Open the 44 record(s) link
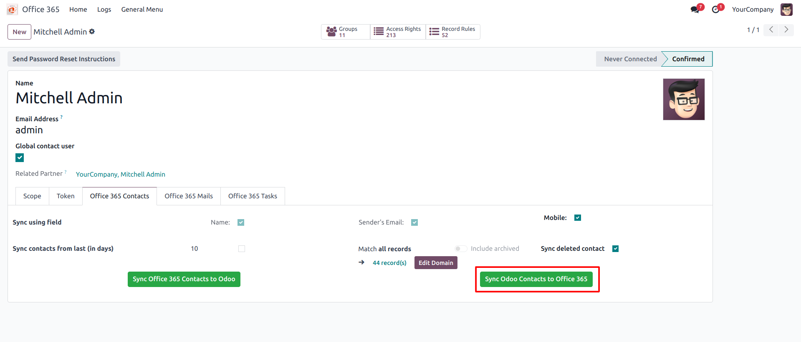The height and width of the screenshot is (342, 801). pos(389,263)
